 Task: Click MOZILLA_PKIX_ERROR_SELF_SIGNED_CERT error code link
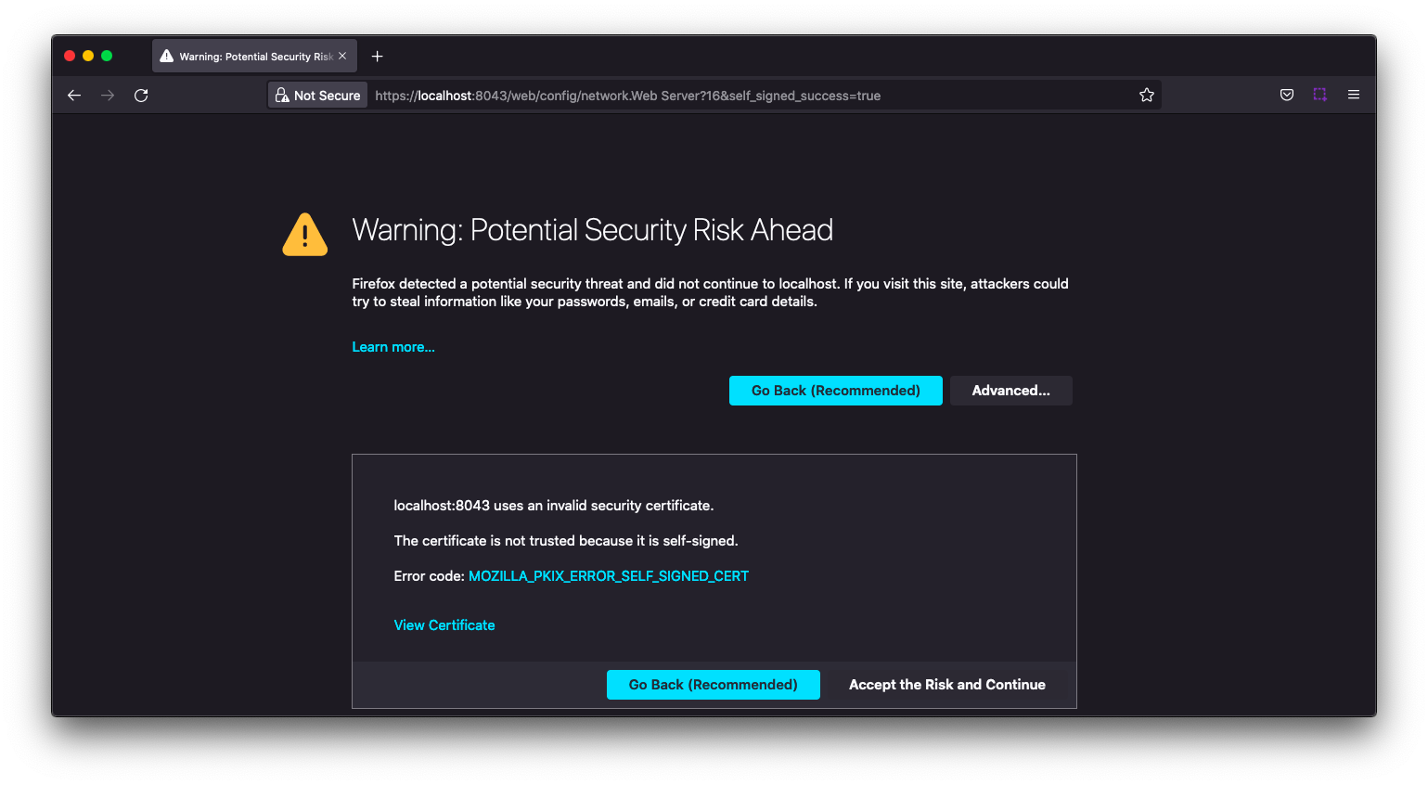coord(609,576)
